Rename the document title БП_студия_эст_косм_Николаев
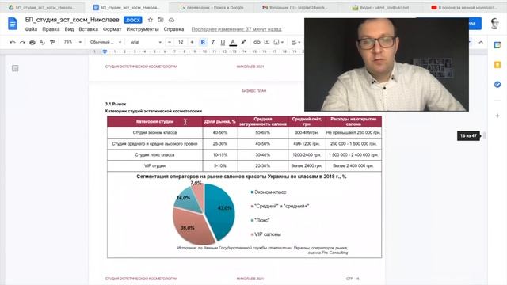Screen dimensions: 507x285 (x=72, y=20)
